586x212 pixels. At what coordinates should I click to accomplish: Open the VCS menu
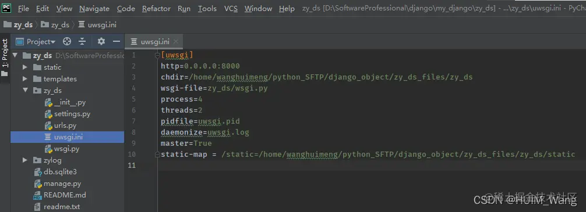point(231,9)
